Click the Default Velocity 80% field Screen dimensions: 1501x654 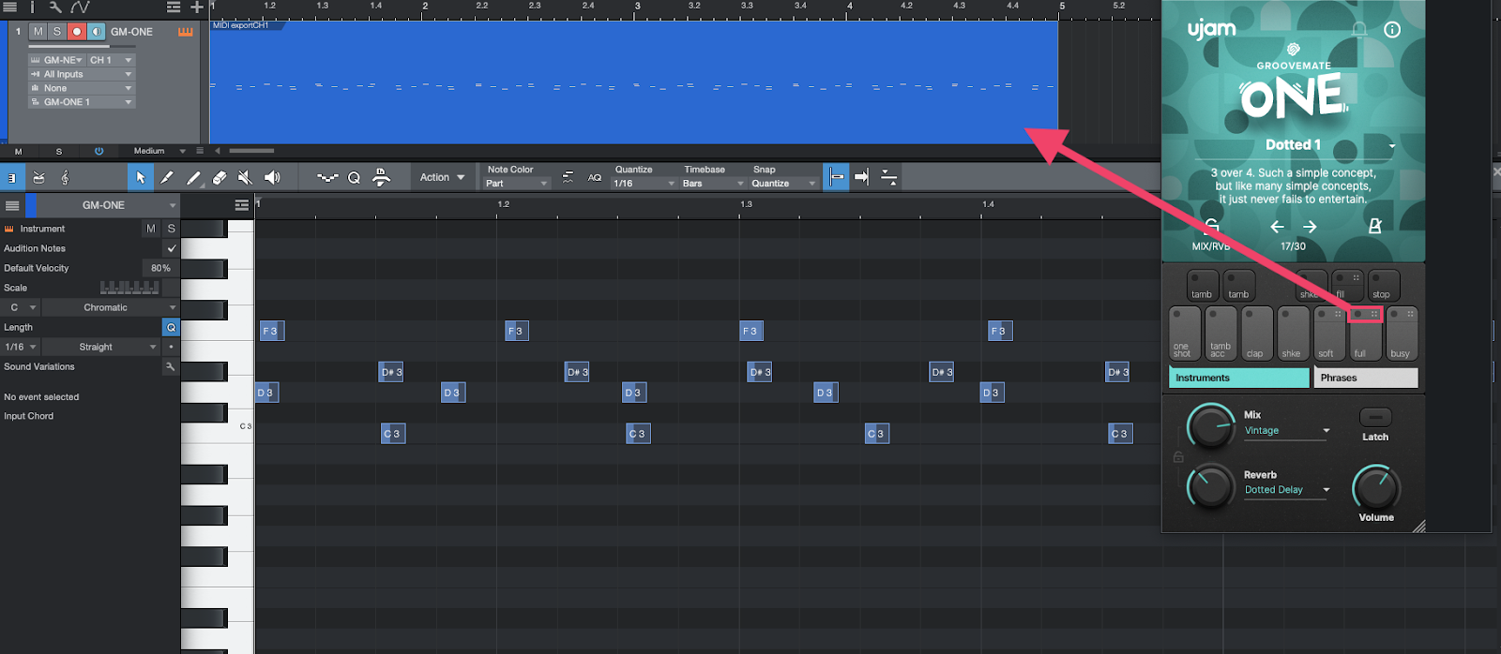click(x=160, y=268)
